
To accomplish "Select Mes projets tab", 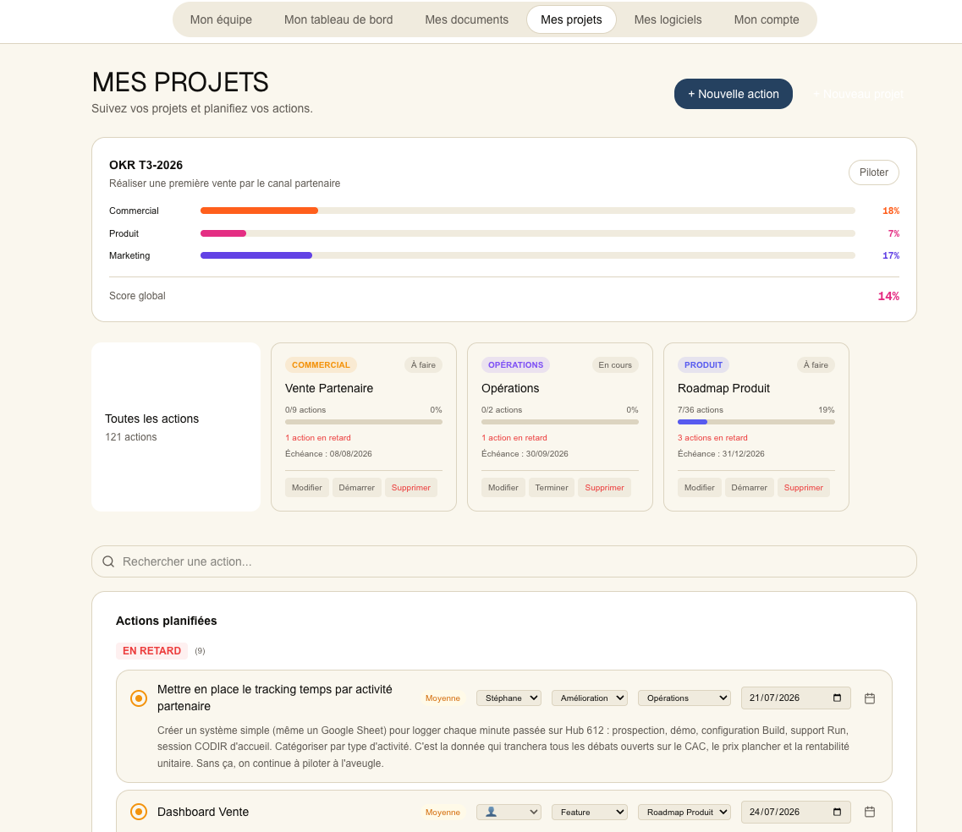I will coord(571,19).
